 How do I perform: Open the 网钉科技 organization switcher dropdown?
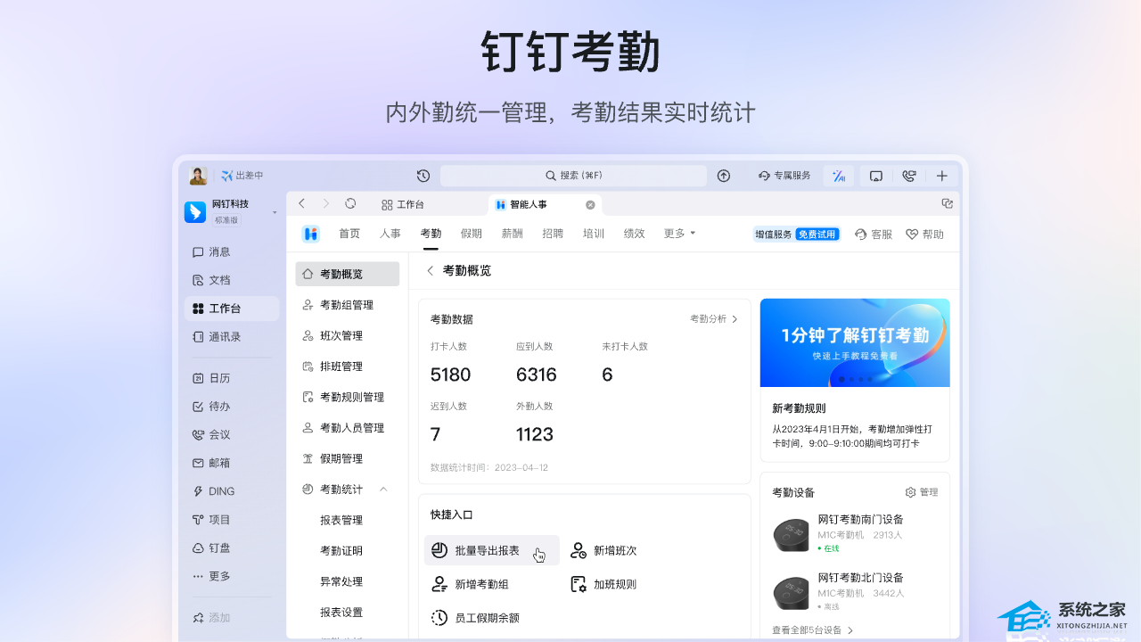tap(275, 212)
